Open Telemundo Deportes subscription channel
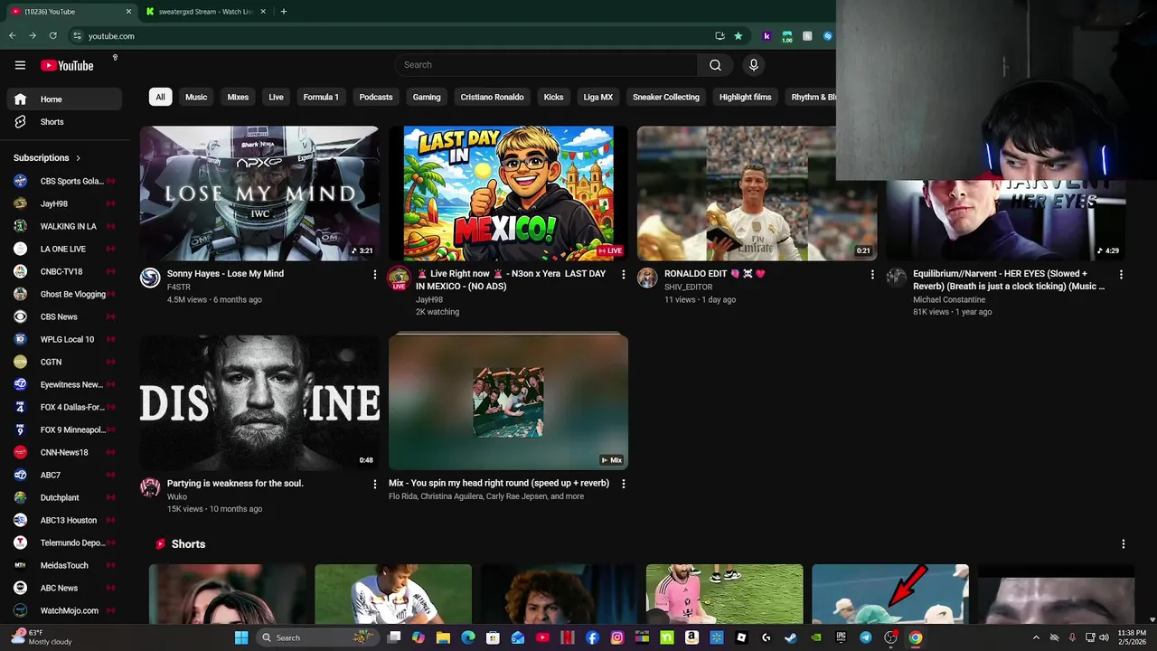The width and height of the screenshot is (1157, 651). click(64, 542)
